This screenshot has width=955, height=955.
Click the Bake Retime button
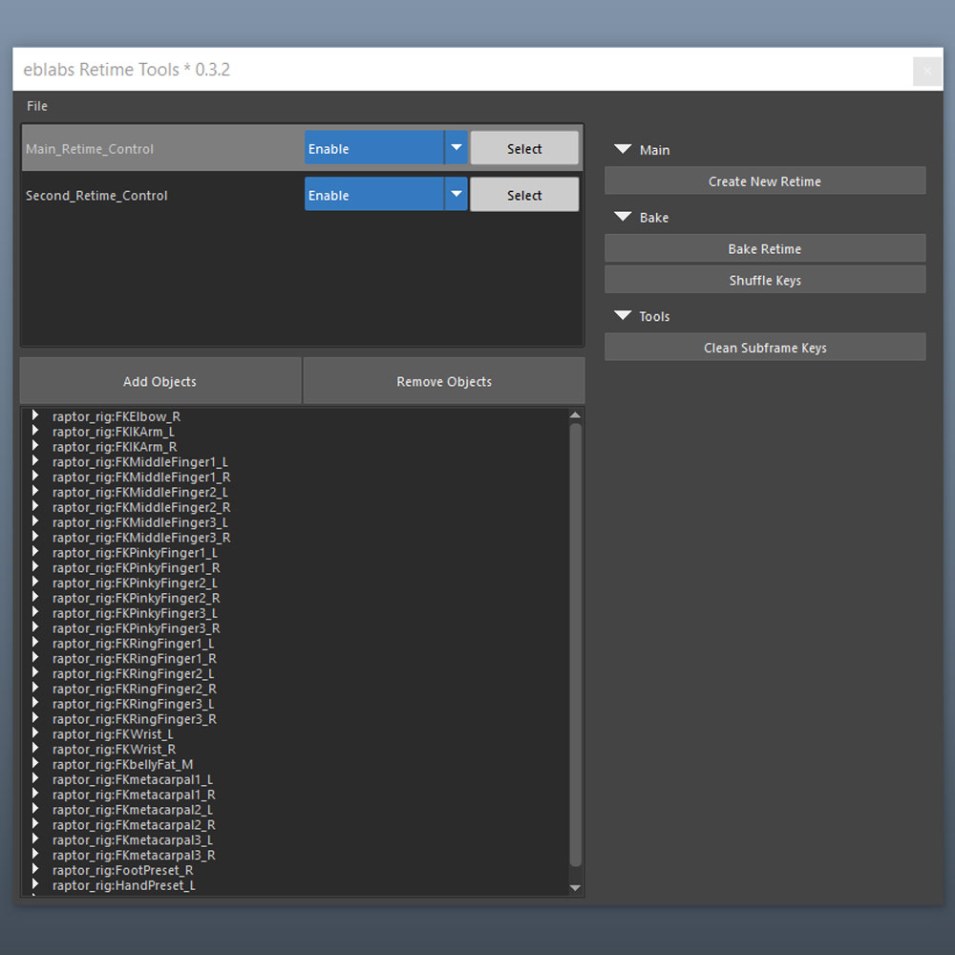(765, 248)
